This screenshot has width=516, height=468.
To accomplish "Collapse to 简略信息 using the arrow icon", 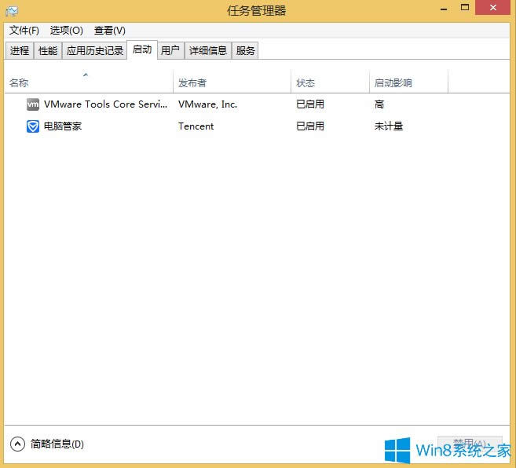I will pyautogui.click(x=17, y=444).
